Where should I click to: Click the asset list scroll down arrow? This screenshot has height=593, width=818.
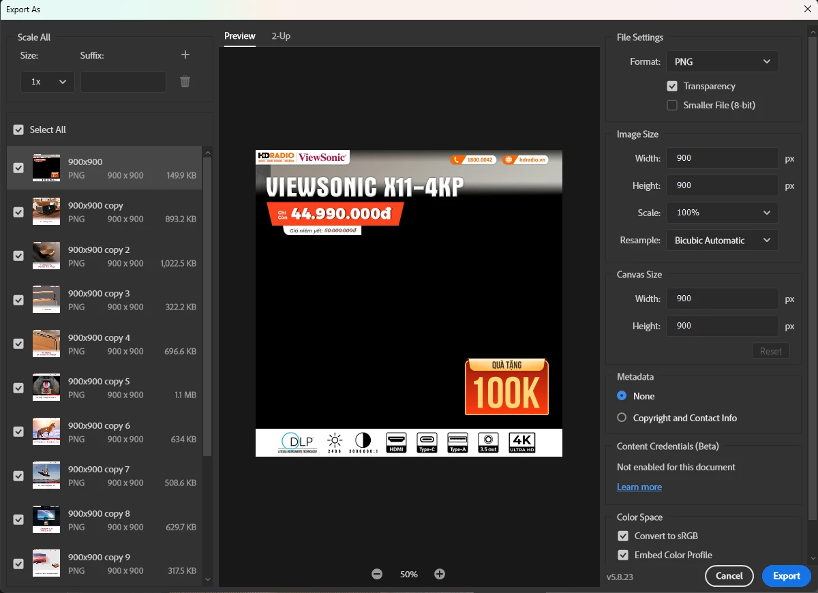click(208, 580)
